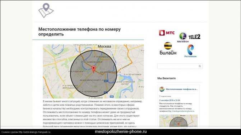Screen dimensions: 241x135
Task: Select the TELE2 logo
Action: click(194, 37)
